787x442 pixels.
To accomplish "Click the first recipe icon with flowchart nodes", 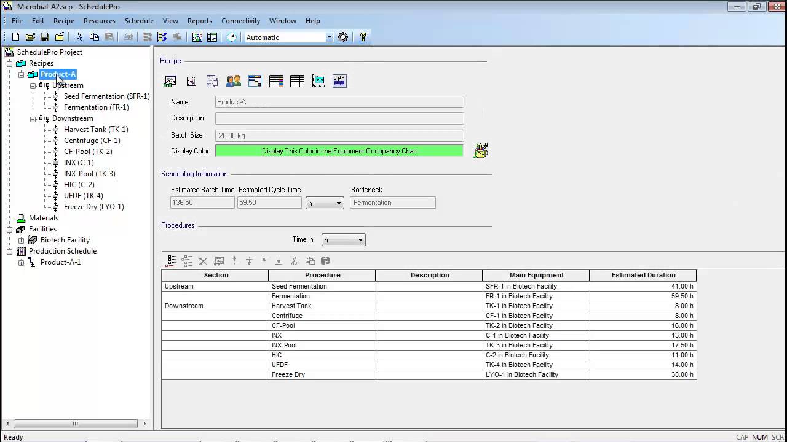I will 170,81.
